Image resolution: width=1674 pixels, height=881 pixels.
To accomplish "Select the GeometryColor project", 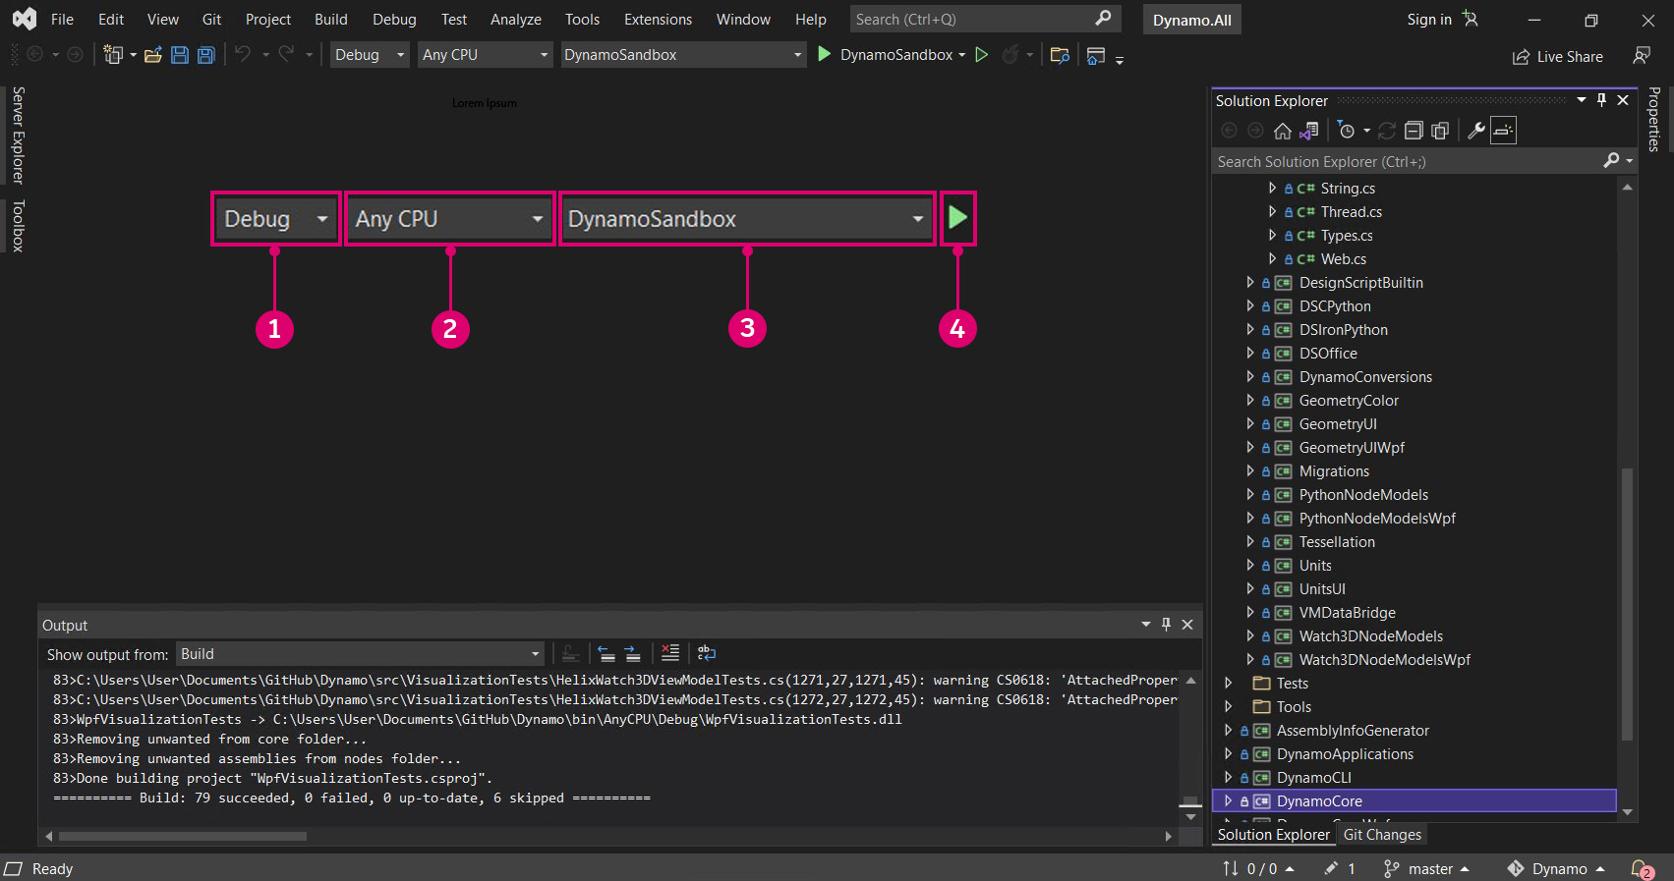I will pos(1349,401).
